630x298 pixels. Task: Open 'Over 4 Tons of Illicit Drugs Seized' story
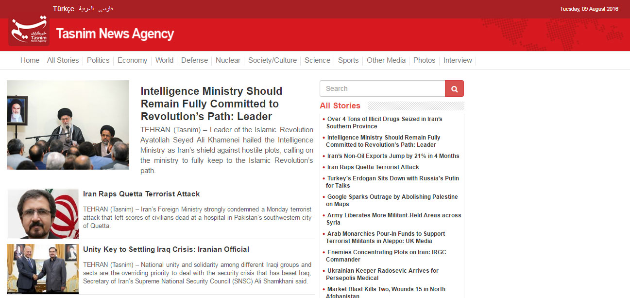pos(384,123)
